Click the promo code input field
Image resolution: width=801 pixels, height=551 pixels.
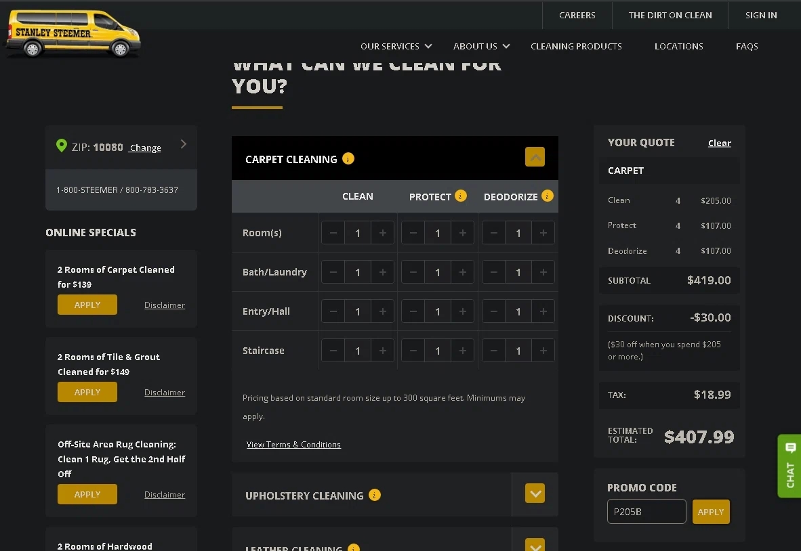tap(646, 512)
